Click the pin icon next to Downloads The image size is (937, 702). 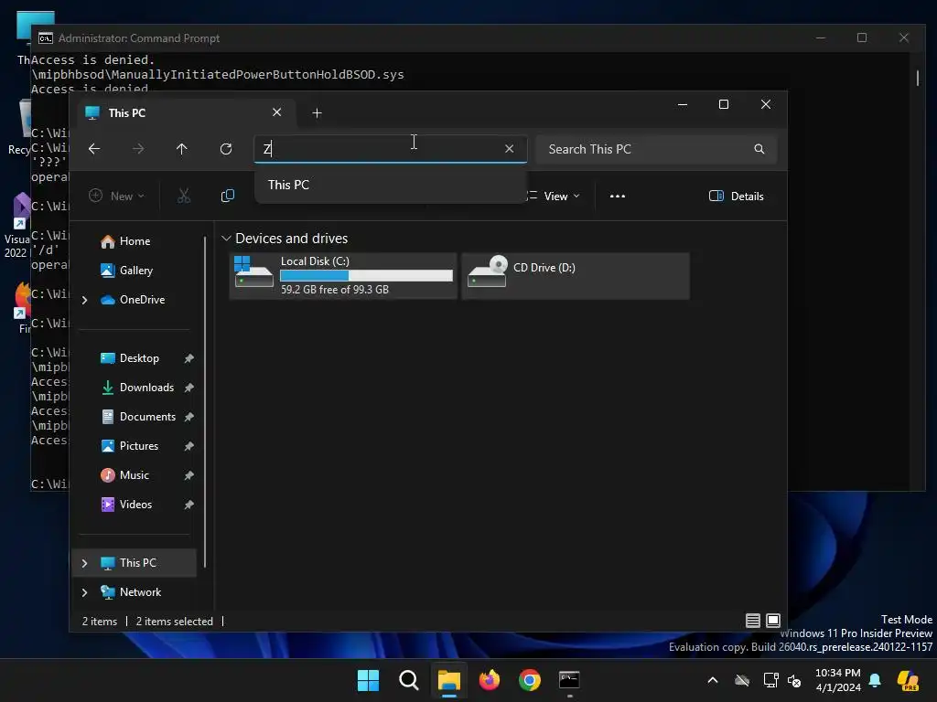click(x=188, y=388)
